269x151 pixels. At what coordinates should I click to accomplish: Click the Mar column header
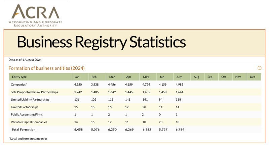(112, 77)
